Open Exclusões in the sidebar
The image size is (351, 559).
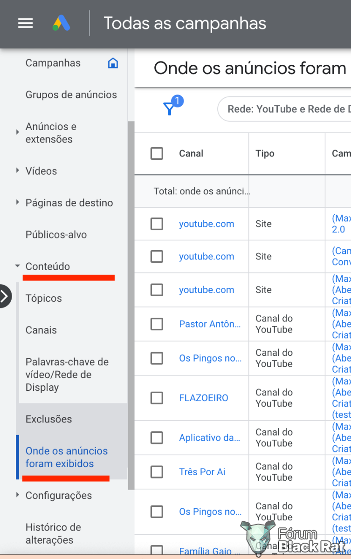(49, 419)
